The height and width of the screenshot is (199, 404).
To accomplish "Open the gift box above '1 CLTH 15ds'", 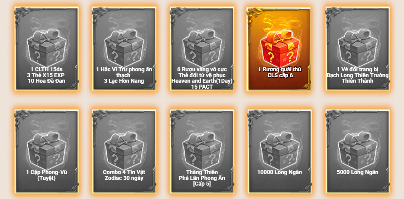I will (46, 48).
